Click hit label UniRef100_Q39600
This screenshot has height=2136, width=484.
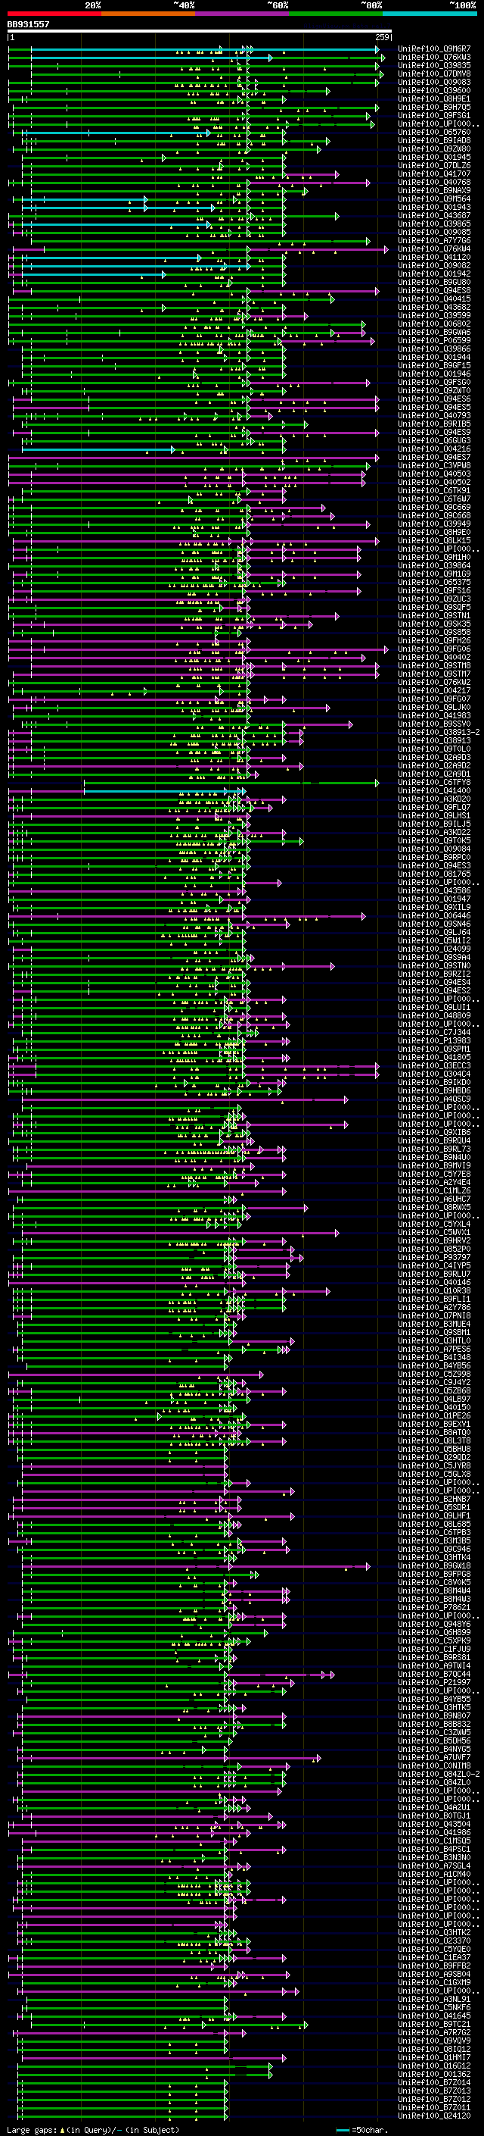[x=434, y=90]
